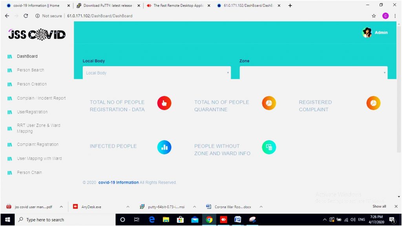The width and height of the screenshot is (402, 226).
Task: Open Microsoft Edge from the taskbar
Action: (152, 220)
